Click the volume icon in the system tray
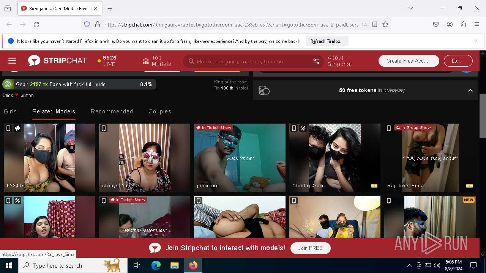 [x=437, y=265]
